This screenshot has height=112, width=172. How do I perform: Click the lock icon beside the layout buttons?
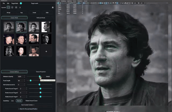20,7
